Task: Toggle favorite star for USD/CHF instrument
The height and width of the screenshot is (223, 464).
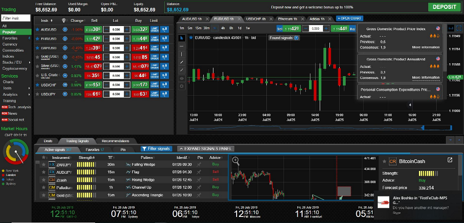Action: (x=37, y=85)
